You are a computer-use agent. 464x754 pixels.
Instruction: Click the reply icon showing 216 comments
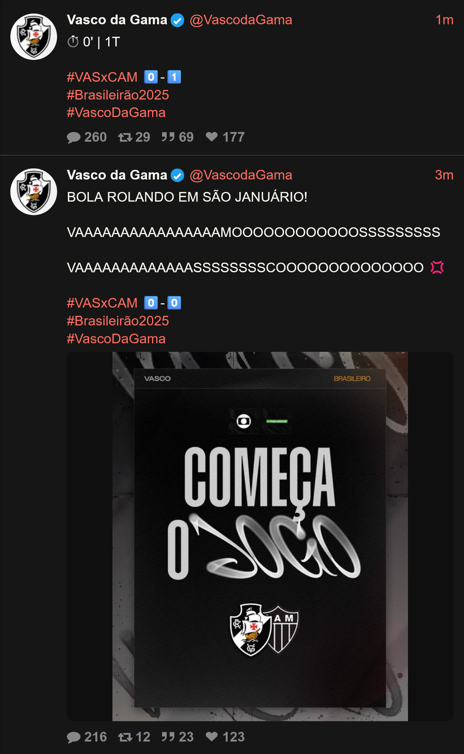(x=74, y=737)
